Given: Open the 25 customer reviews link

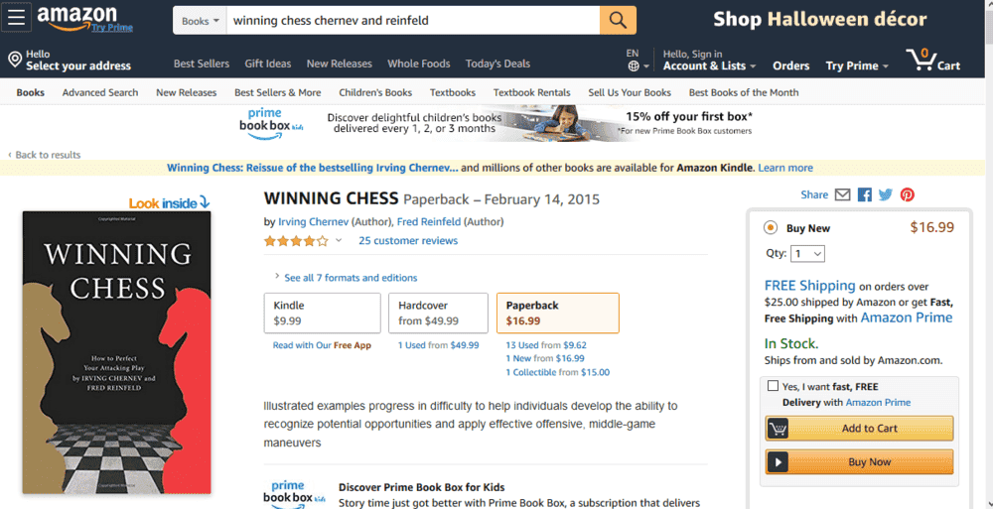Looking at the screenshot, I should tap(408, 240).
